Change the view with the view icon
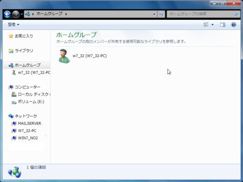The image size is (243, 182). pos(206,25)
